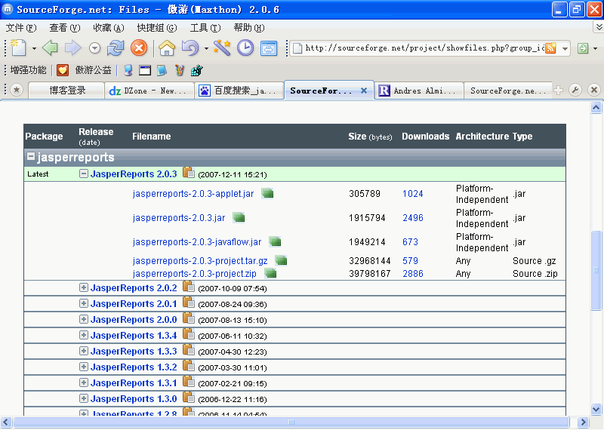Click the refresh toolbar icon
The height and width of the screenshot is (430, 604).
[116, 48]
